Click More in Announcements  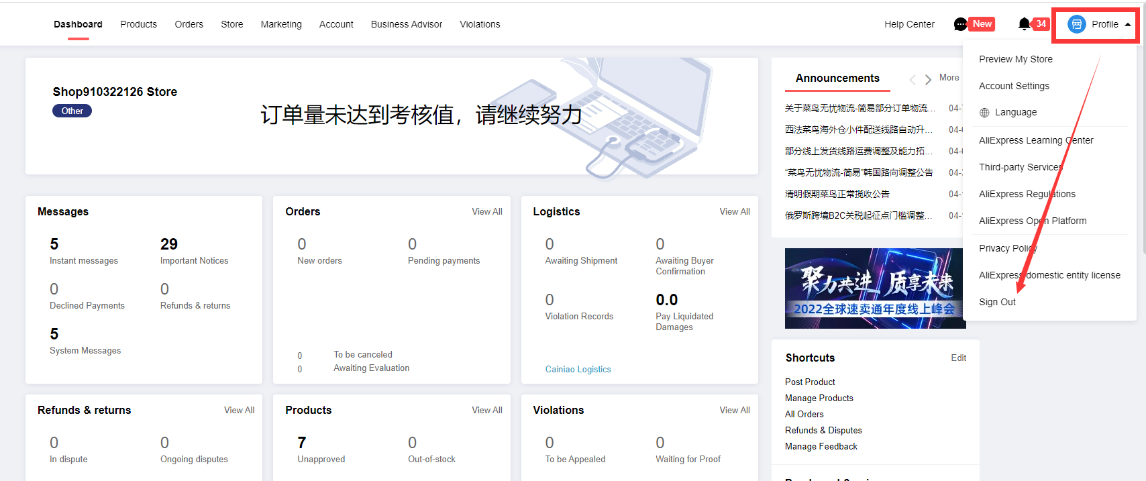pyautogui.click(x=949, y=78)
